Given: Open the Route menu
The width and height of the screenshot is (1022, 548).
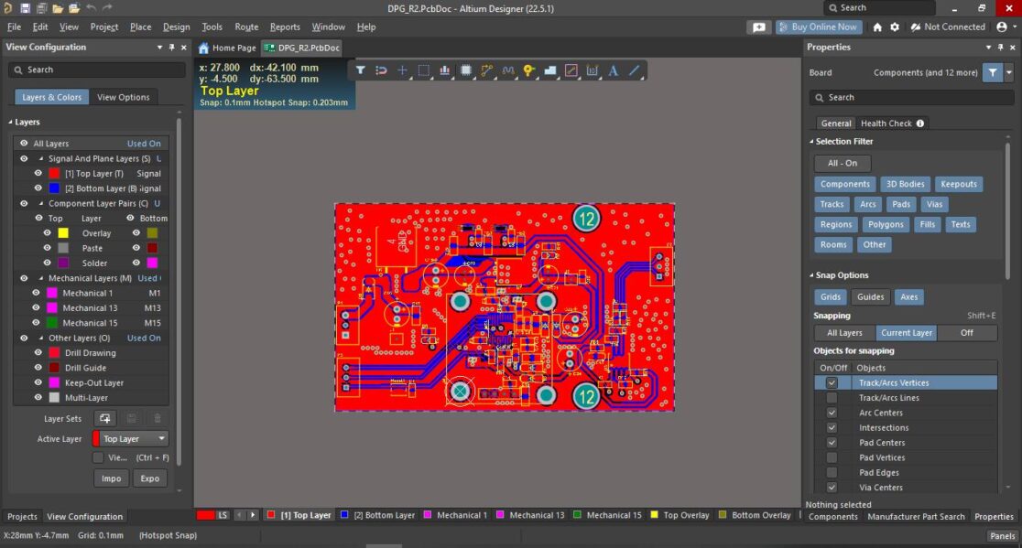Looking at the screenshot, I should pos(246,27).
